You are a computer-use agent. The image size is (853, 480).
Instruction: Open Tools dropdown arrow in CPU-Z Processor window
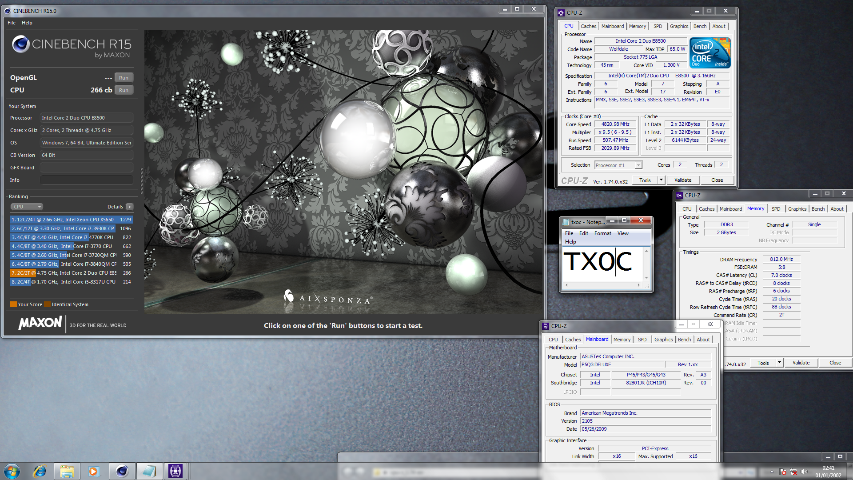tap(661, 180)
